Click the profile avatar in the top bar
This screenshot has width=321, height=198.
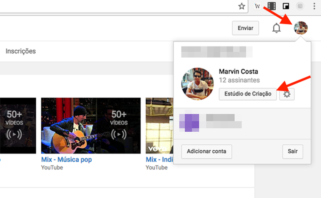coord(300,28)
